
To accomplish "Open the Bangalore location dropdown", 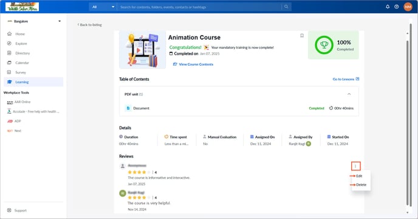I will 34,21.
